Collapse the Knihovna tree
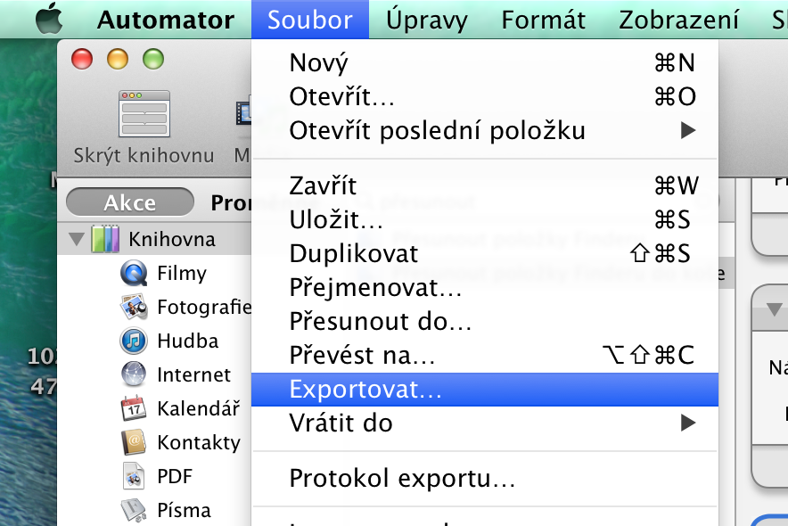788x526 pixels. click(76, 240)
